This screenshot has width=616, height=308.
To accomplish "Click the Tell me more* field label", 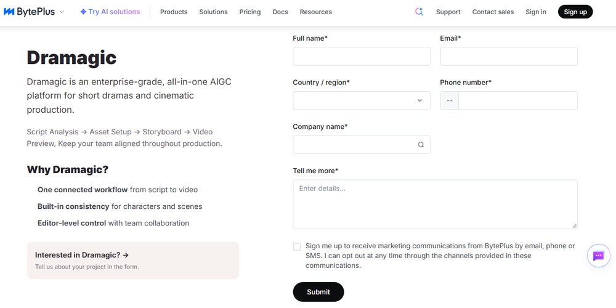I will 315,171.
